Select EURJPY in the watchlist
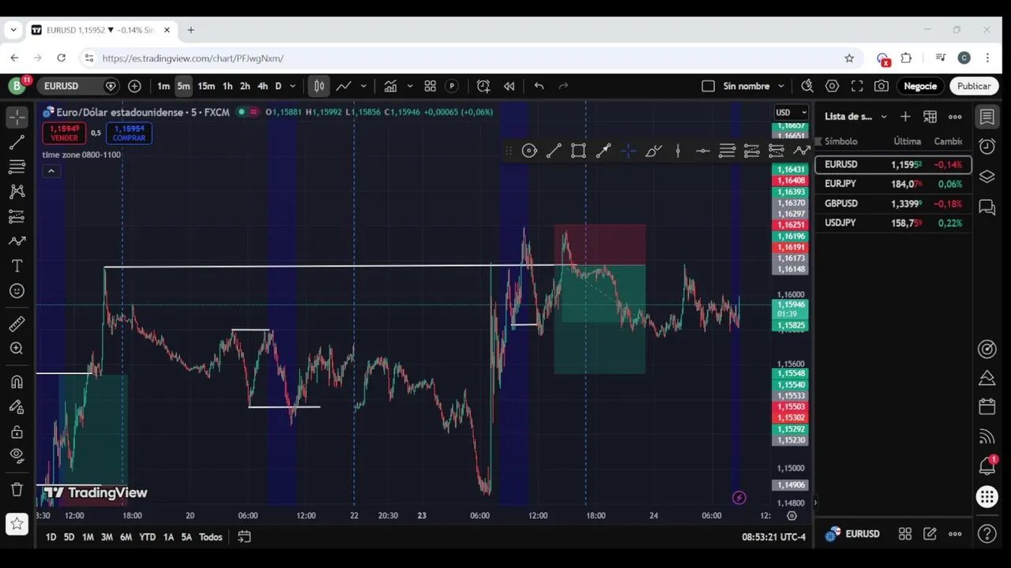 click(x=893, y=184)
